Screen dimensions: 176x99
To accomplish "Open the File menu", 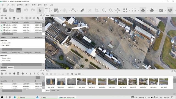I will (x=3, y=5).
